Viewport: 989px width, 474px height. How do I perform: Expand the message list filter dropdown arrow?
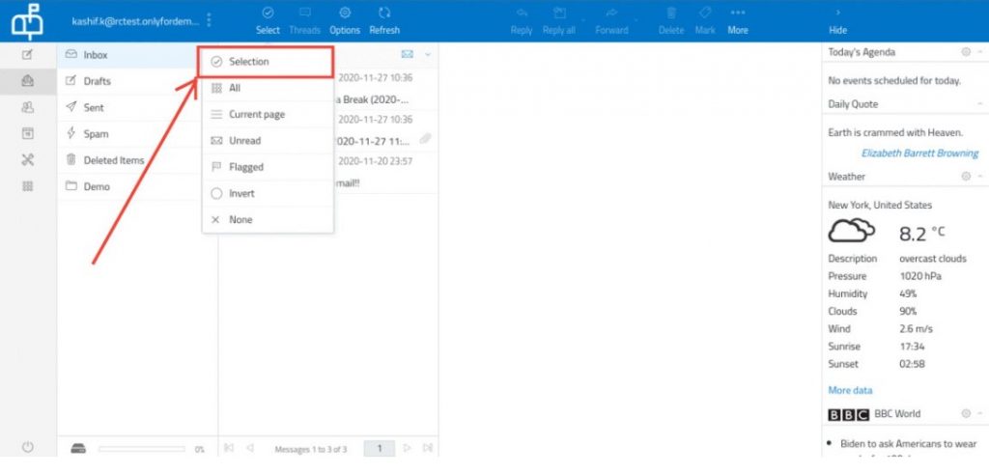click(x=428, y=55)
